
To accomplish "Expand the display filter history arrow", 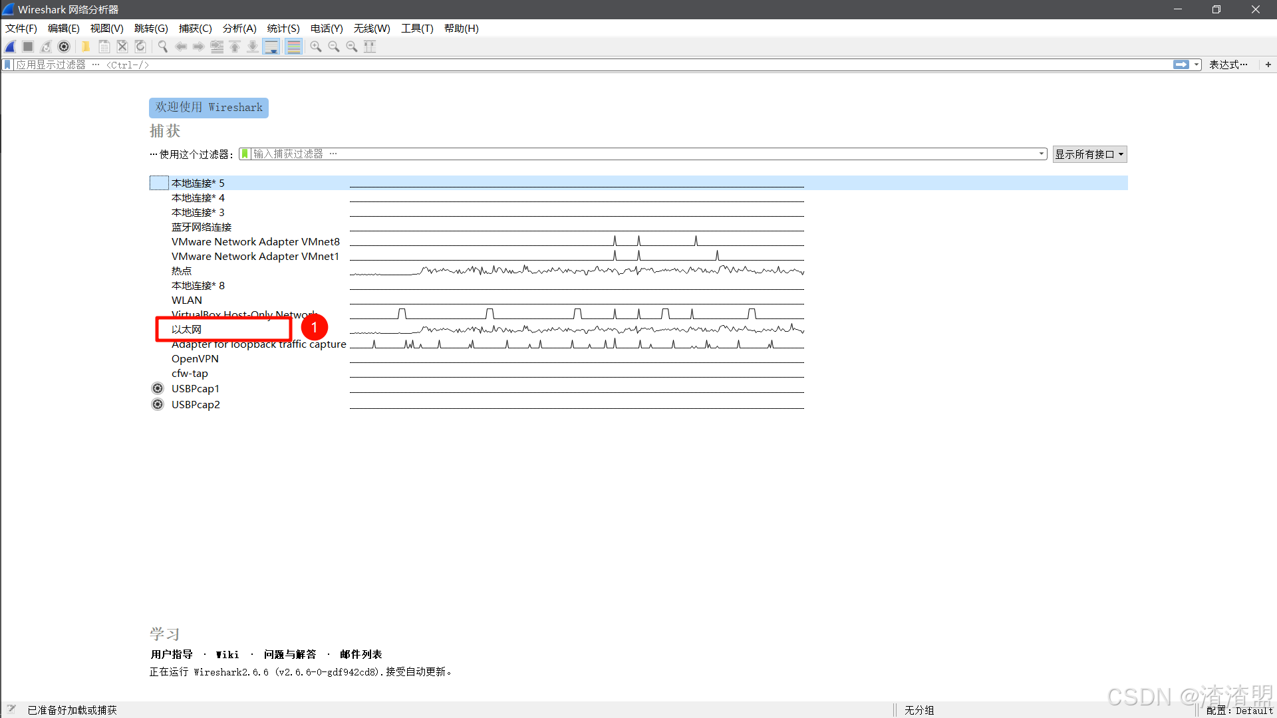I will click(x=1197, y=64).
